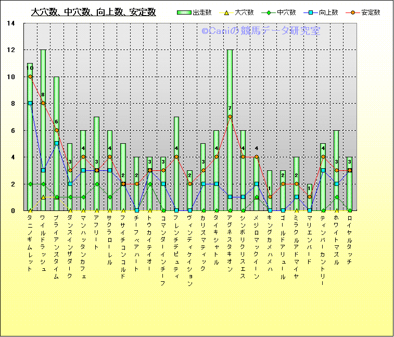394x337 pixels.
Task: Click the 14 value on vertical axis
Action: (11, 23)
